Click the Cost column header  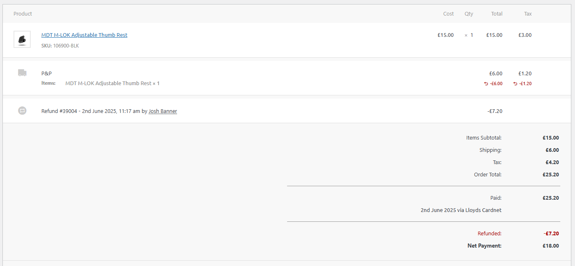click(448, 14)
